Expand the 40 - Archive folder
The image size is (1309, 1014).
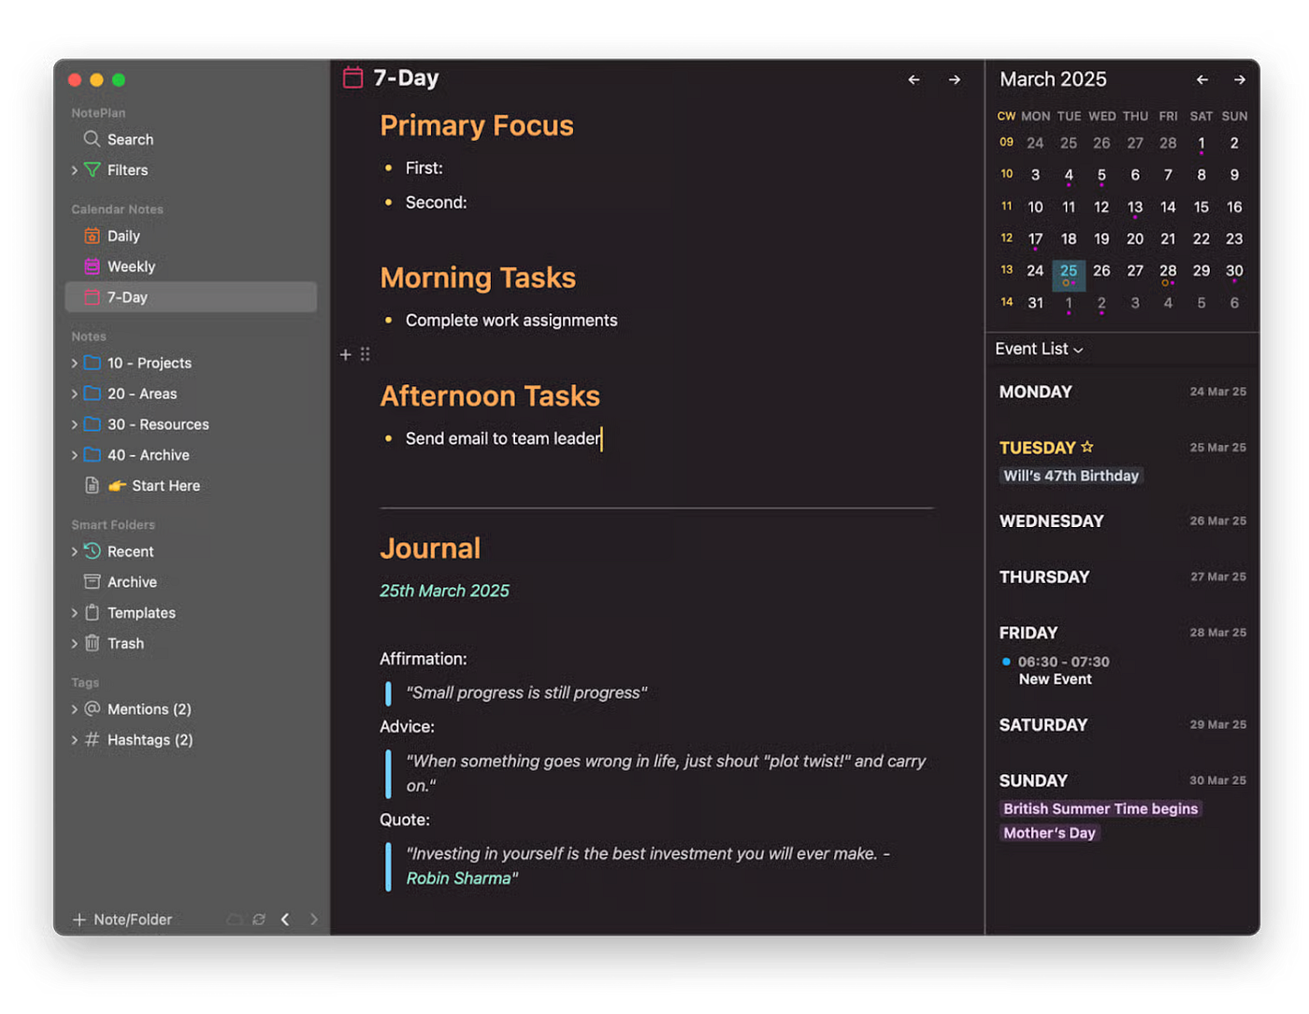click(x=75, y=455)
